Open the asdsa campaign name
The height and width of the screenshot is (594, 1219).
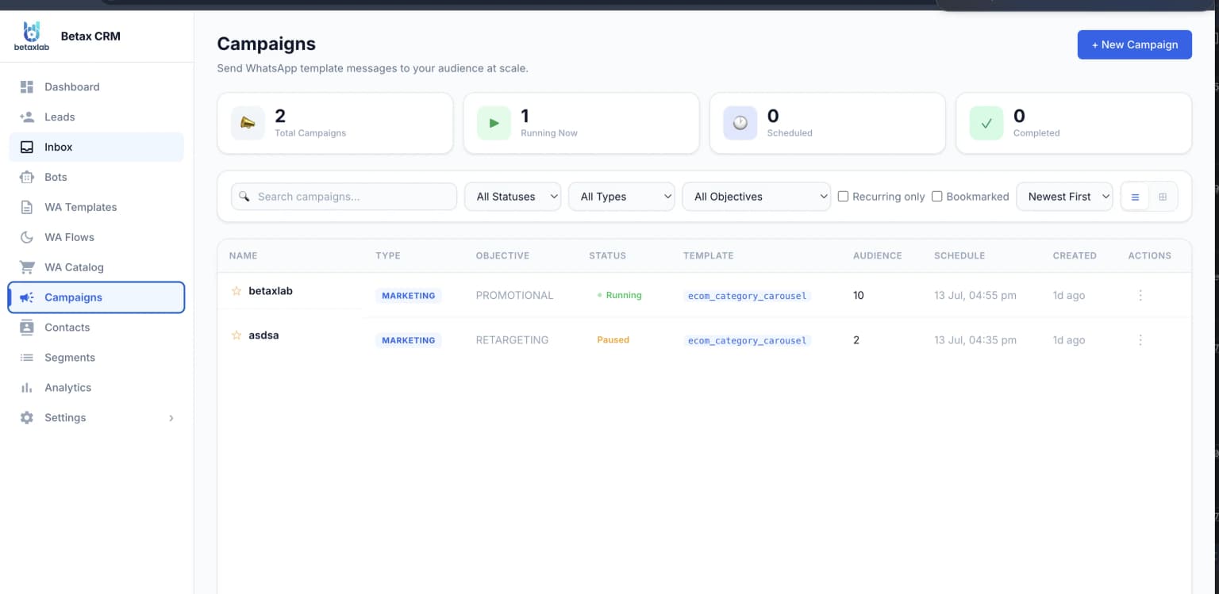click(263, 335)
